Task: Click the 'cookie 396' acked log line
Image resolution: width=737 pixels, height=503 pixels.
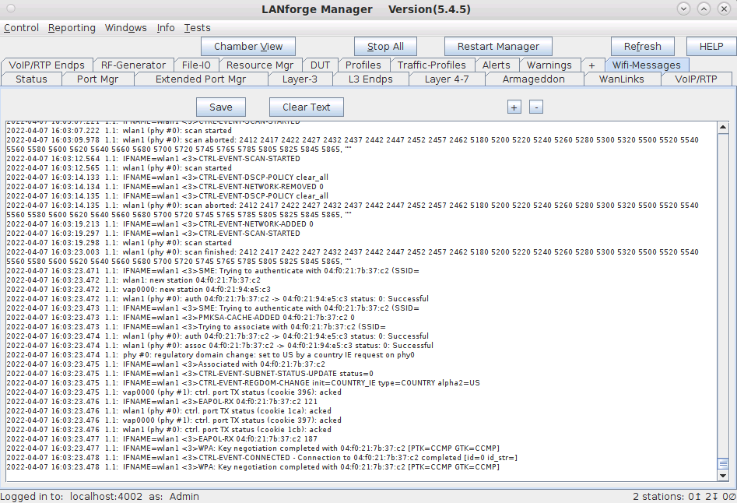Action: [x=174, y=392]
